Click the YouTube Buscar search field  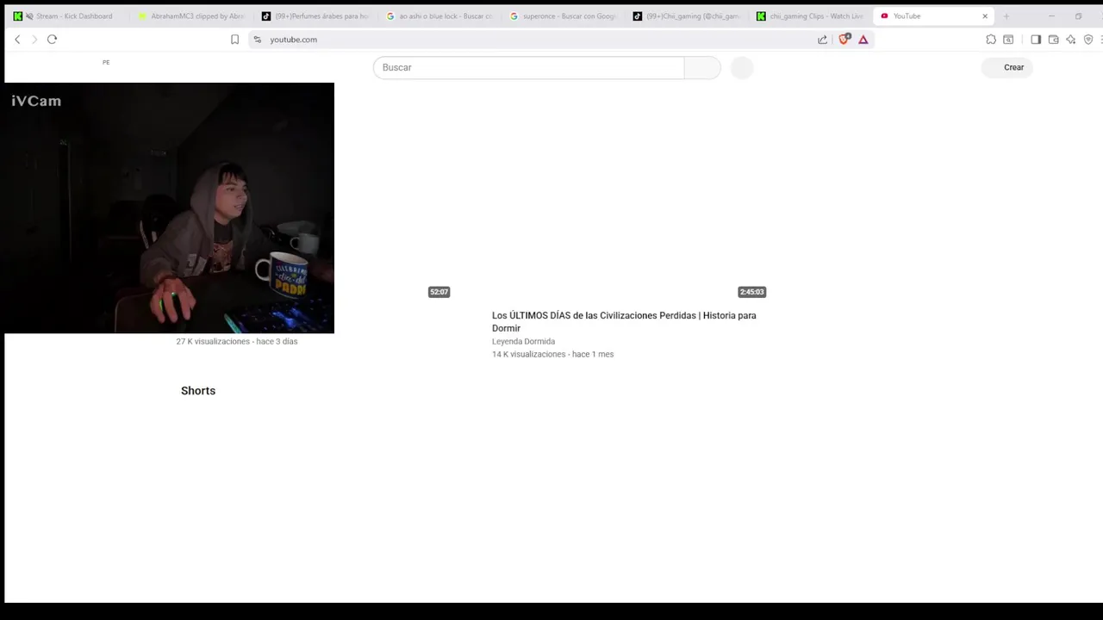pos(528,67)
